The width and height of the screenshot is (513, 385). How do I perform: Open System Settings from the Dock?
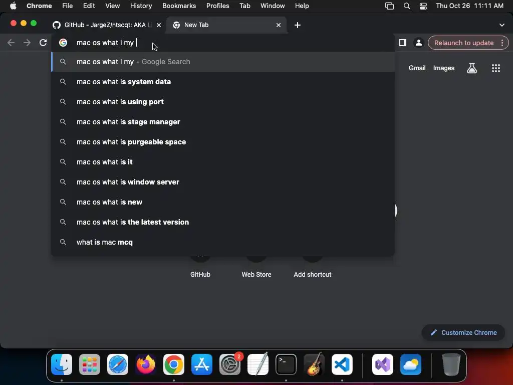click(x=230, y=364)
